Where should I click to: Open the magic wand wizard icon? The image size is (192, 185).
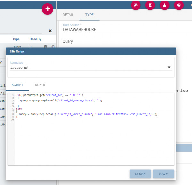136,5
